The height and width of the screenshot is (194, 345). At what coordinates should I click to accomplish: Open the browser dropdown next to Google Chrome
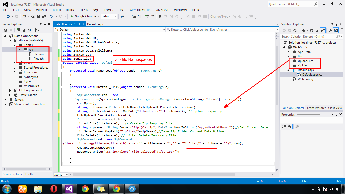[98, 16]
